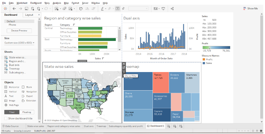Select the Tiled layout mode
The height and width of the screenshot is (134, 265).
[12, 112]
